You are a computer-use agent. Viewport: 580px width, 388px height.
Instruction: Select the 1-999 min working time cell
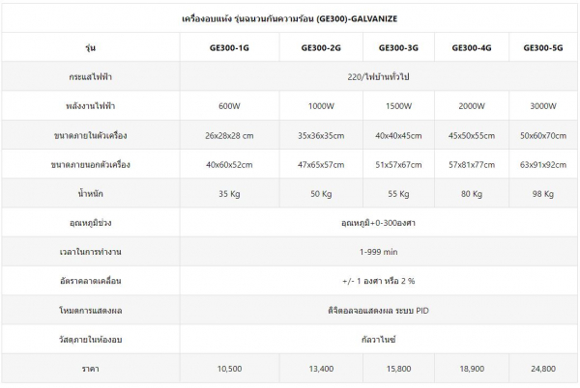378,252
